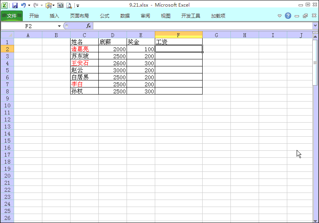Select row 5 header
Viewport: 319px width, 223px height.
click(7, 70)
